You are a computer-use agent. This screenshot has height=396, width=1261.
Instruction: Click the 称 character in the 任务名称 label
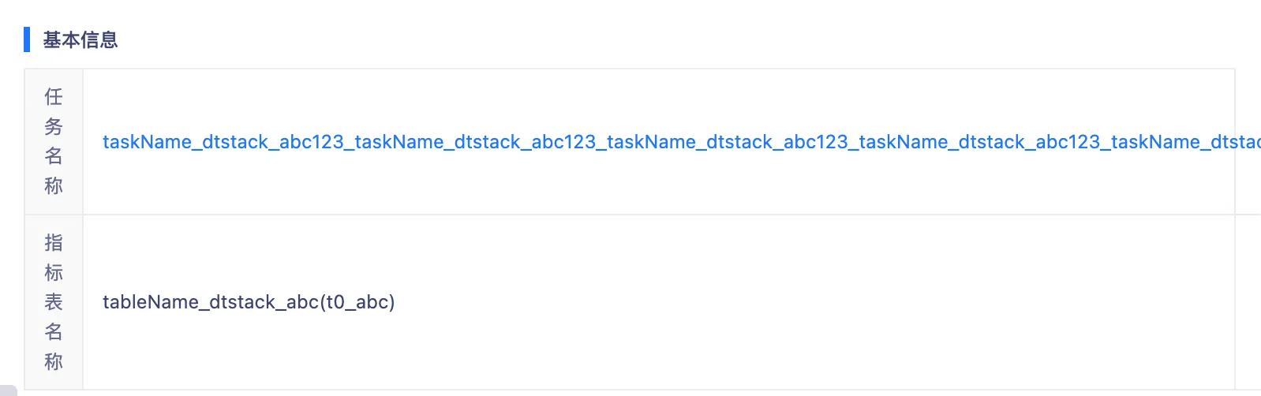pyautogui.click(x=54, y=186)
